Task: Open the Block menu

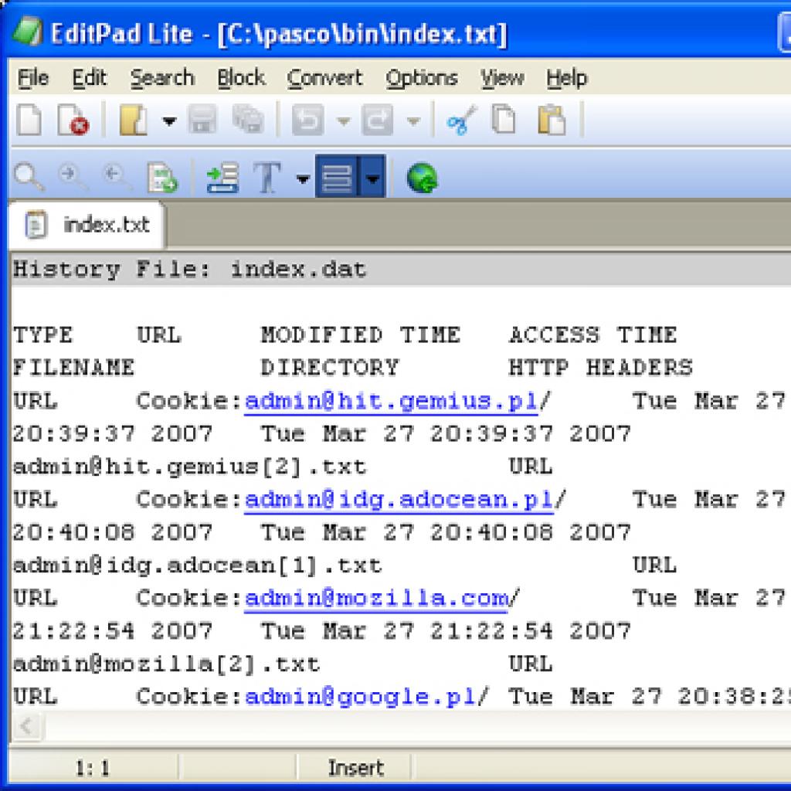Action: pos(241,78)
